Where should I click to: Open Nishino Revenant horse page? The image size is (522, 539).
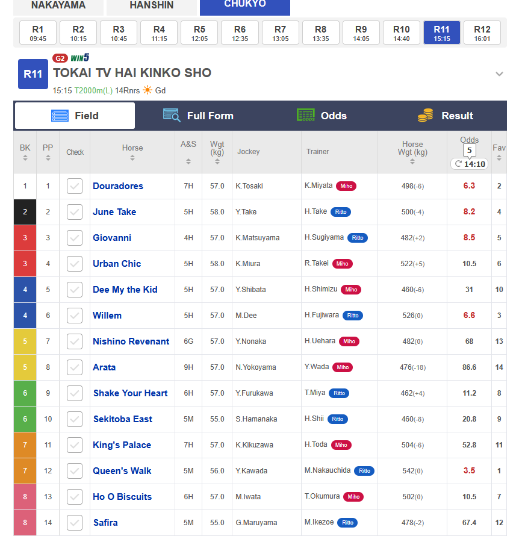tap(131, 341)
